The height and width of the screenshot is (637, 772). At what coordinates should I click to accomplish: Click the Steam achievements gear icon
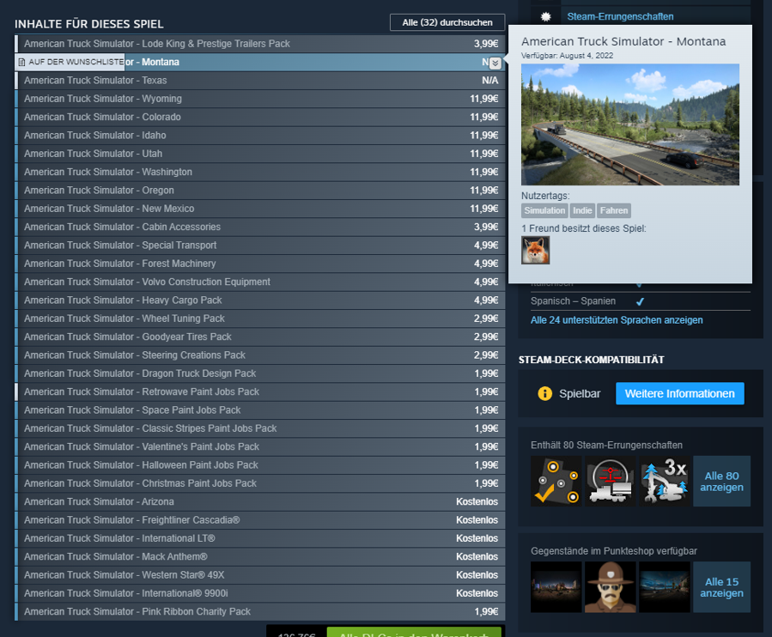point(545,16)
